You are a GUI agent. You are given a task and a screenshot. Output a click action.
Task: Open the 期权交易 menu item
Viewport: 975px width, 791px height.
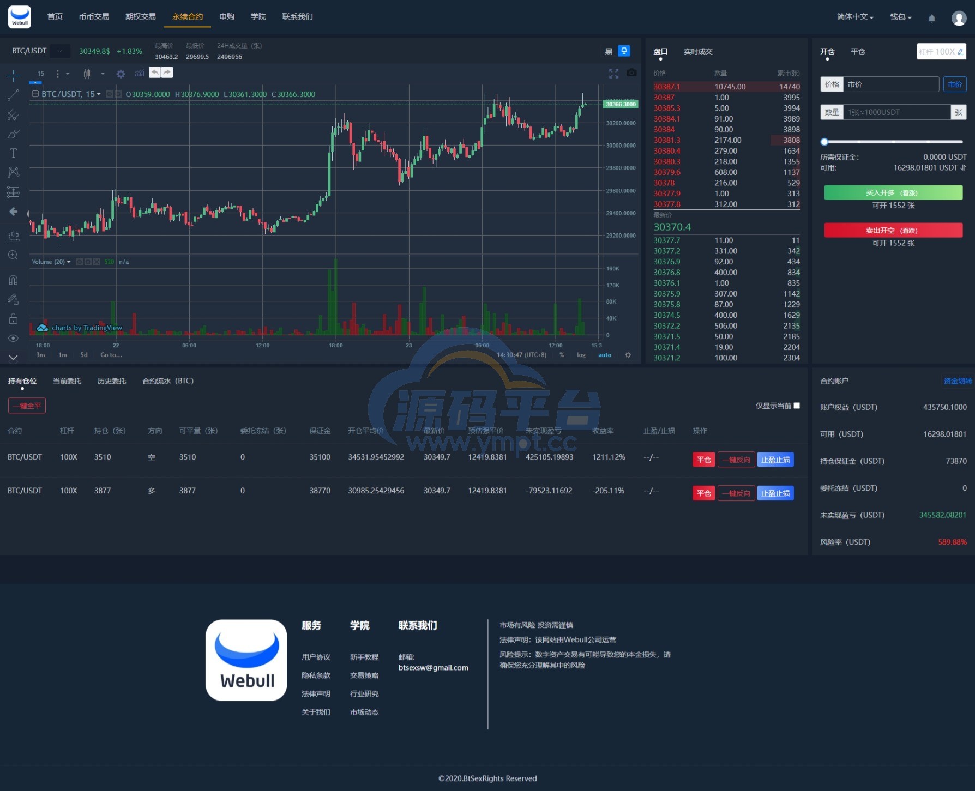coord(141,17)
